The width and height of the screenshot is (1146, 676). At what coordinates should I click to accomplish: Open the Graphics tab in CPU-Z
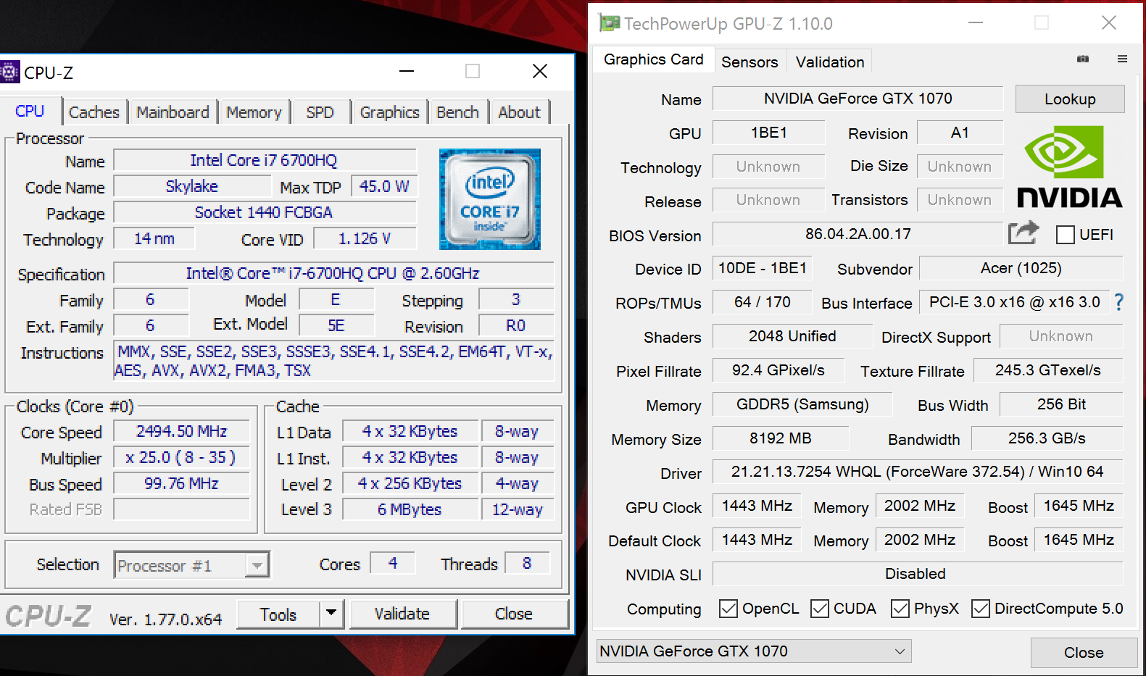click(x=390, y=112)
